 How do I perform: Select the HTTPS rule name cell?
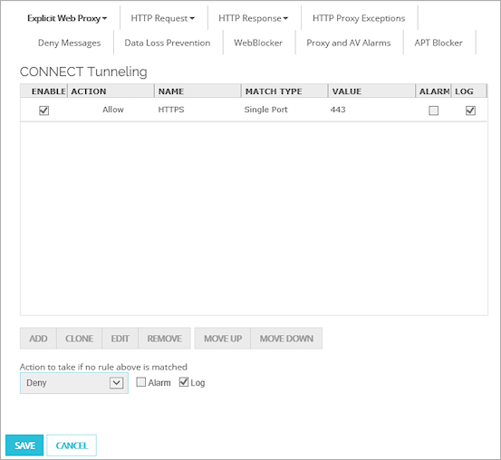click(171, 110)
